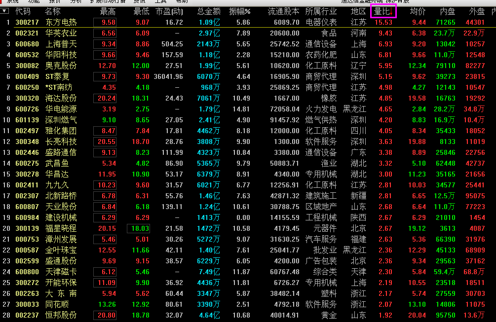496x322 pixels.
Task: Select the stock name 华电能源
Action: pyautogui.click(x=61, y=109)
